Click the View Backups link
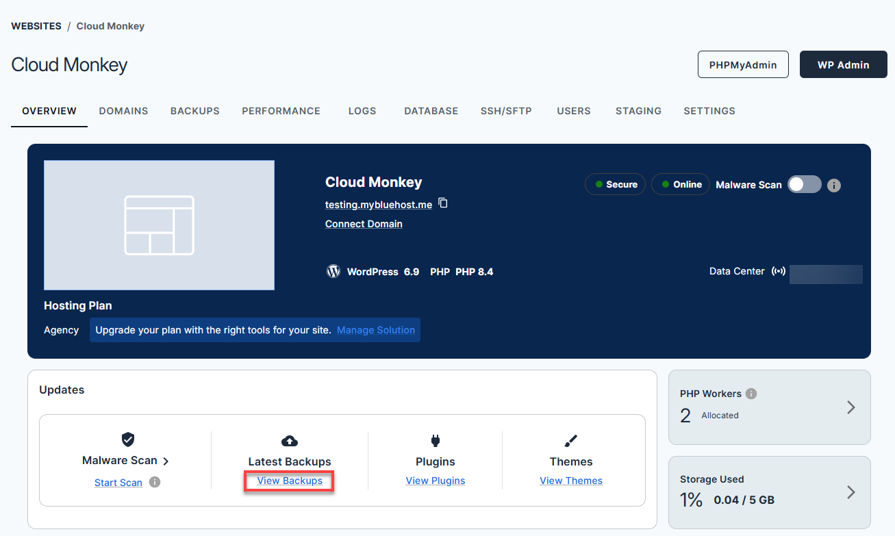Image resolution: width=895 pixels, height=536 pixels. click(289, 480)
